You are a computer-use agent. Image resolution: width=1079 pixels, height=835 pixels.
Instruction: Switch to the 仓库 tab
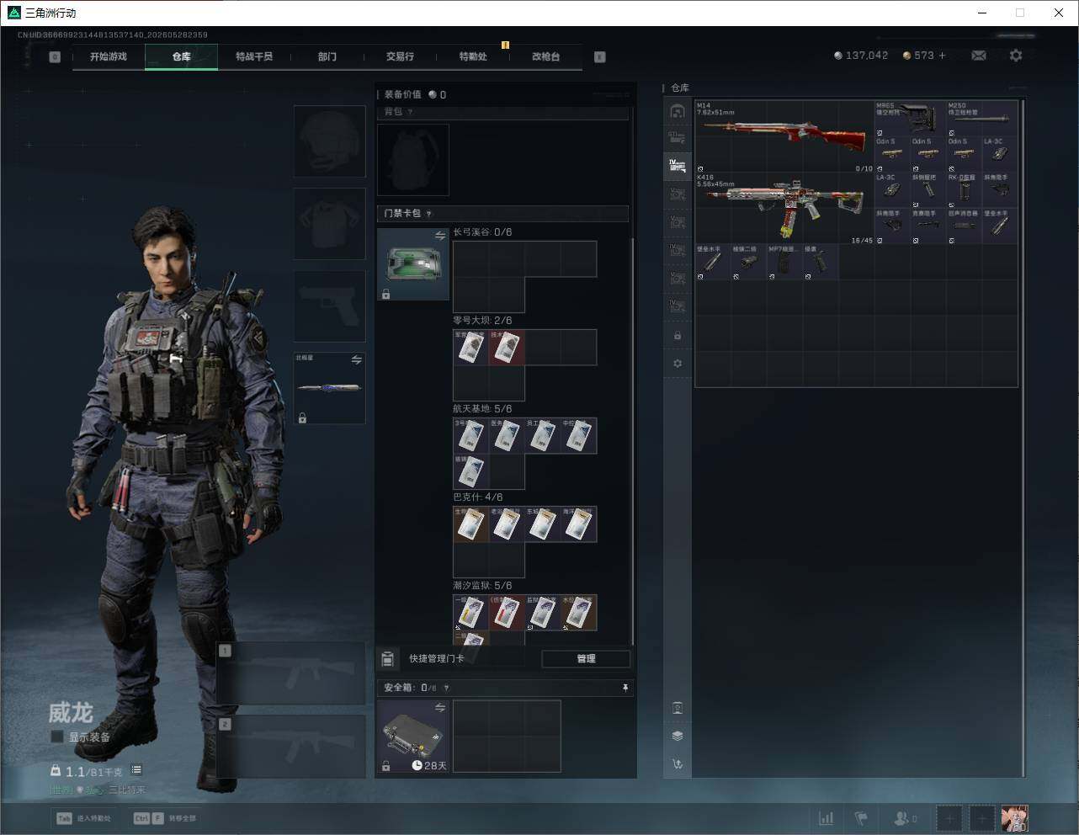181,56
